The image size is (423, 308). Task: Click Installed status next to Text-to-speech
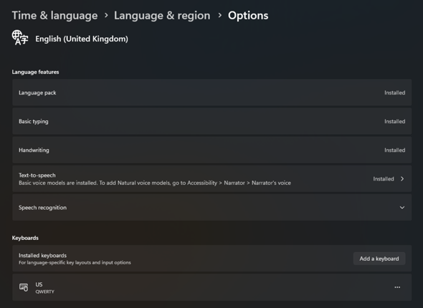coord(384,178)
